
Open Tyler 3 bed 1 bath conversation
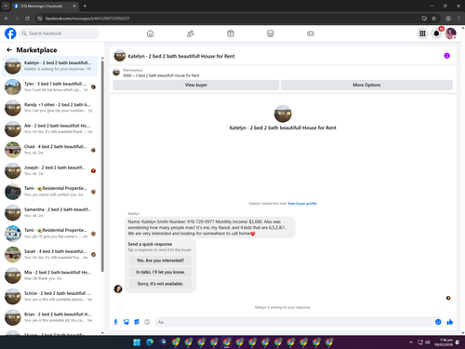pyautogui.click(x=50, y=87)
